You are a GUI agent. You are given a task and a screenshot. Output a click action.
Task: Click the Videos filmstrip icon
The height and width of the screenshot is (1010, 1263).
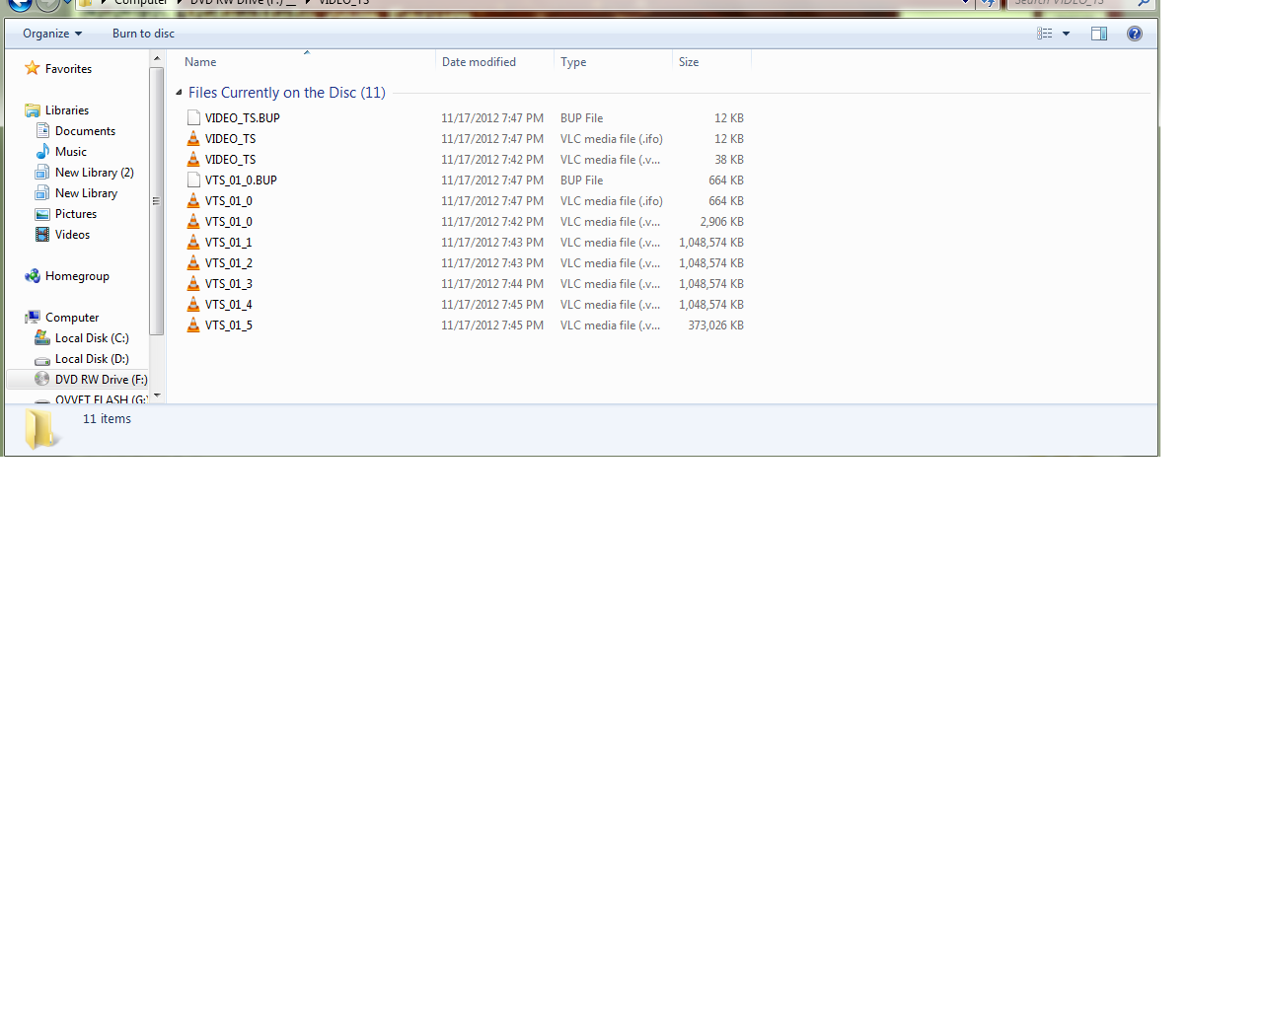[x=42, y=235]
